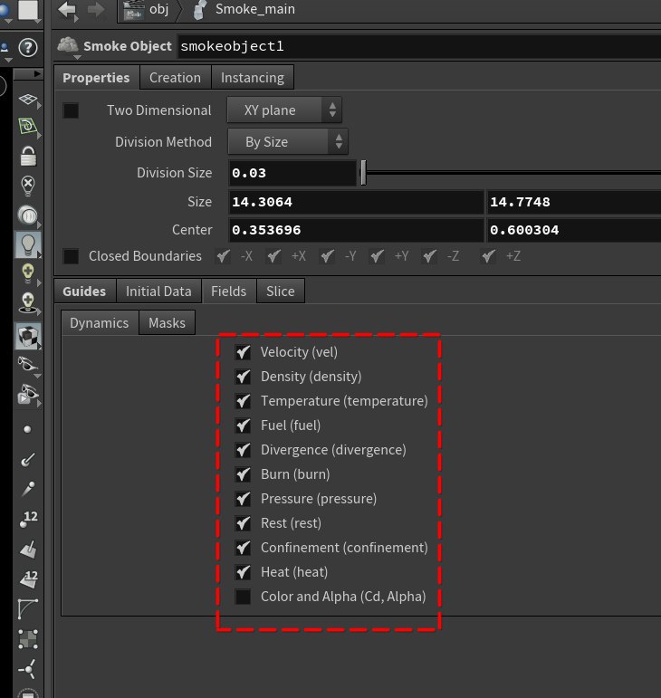Open the help question mark icon
The height and width of the screenshot is (698, 661).
point(28,48)
